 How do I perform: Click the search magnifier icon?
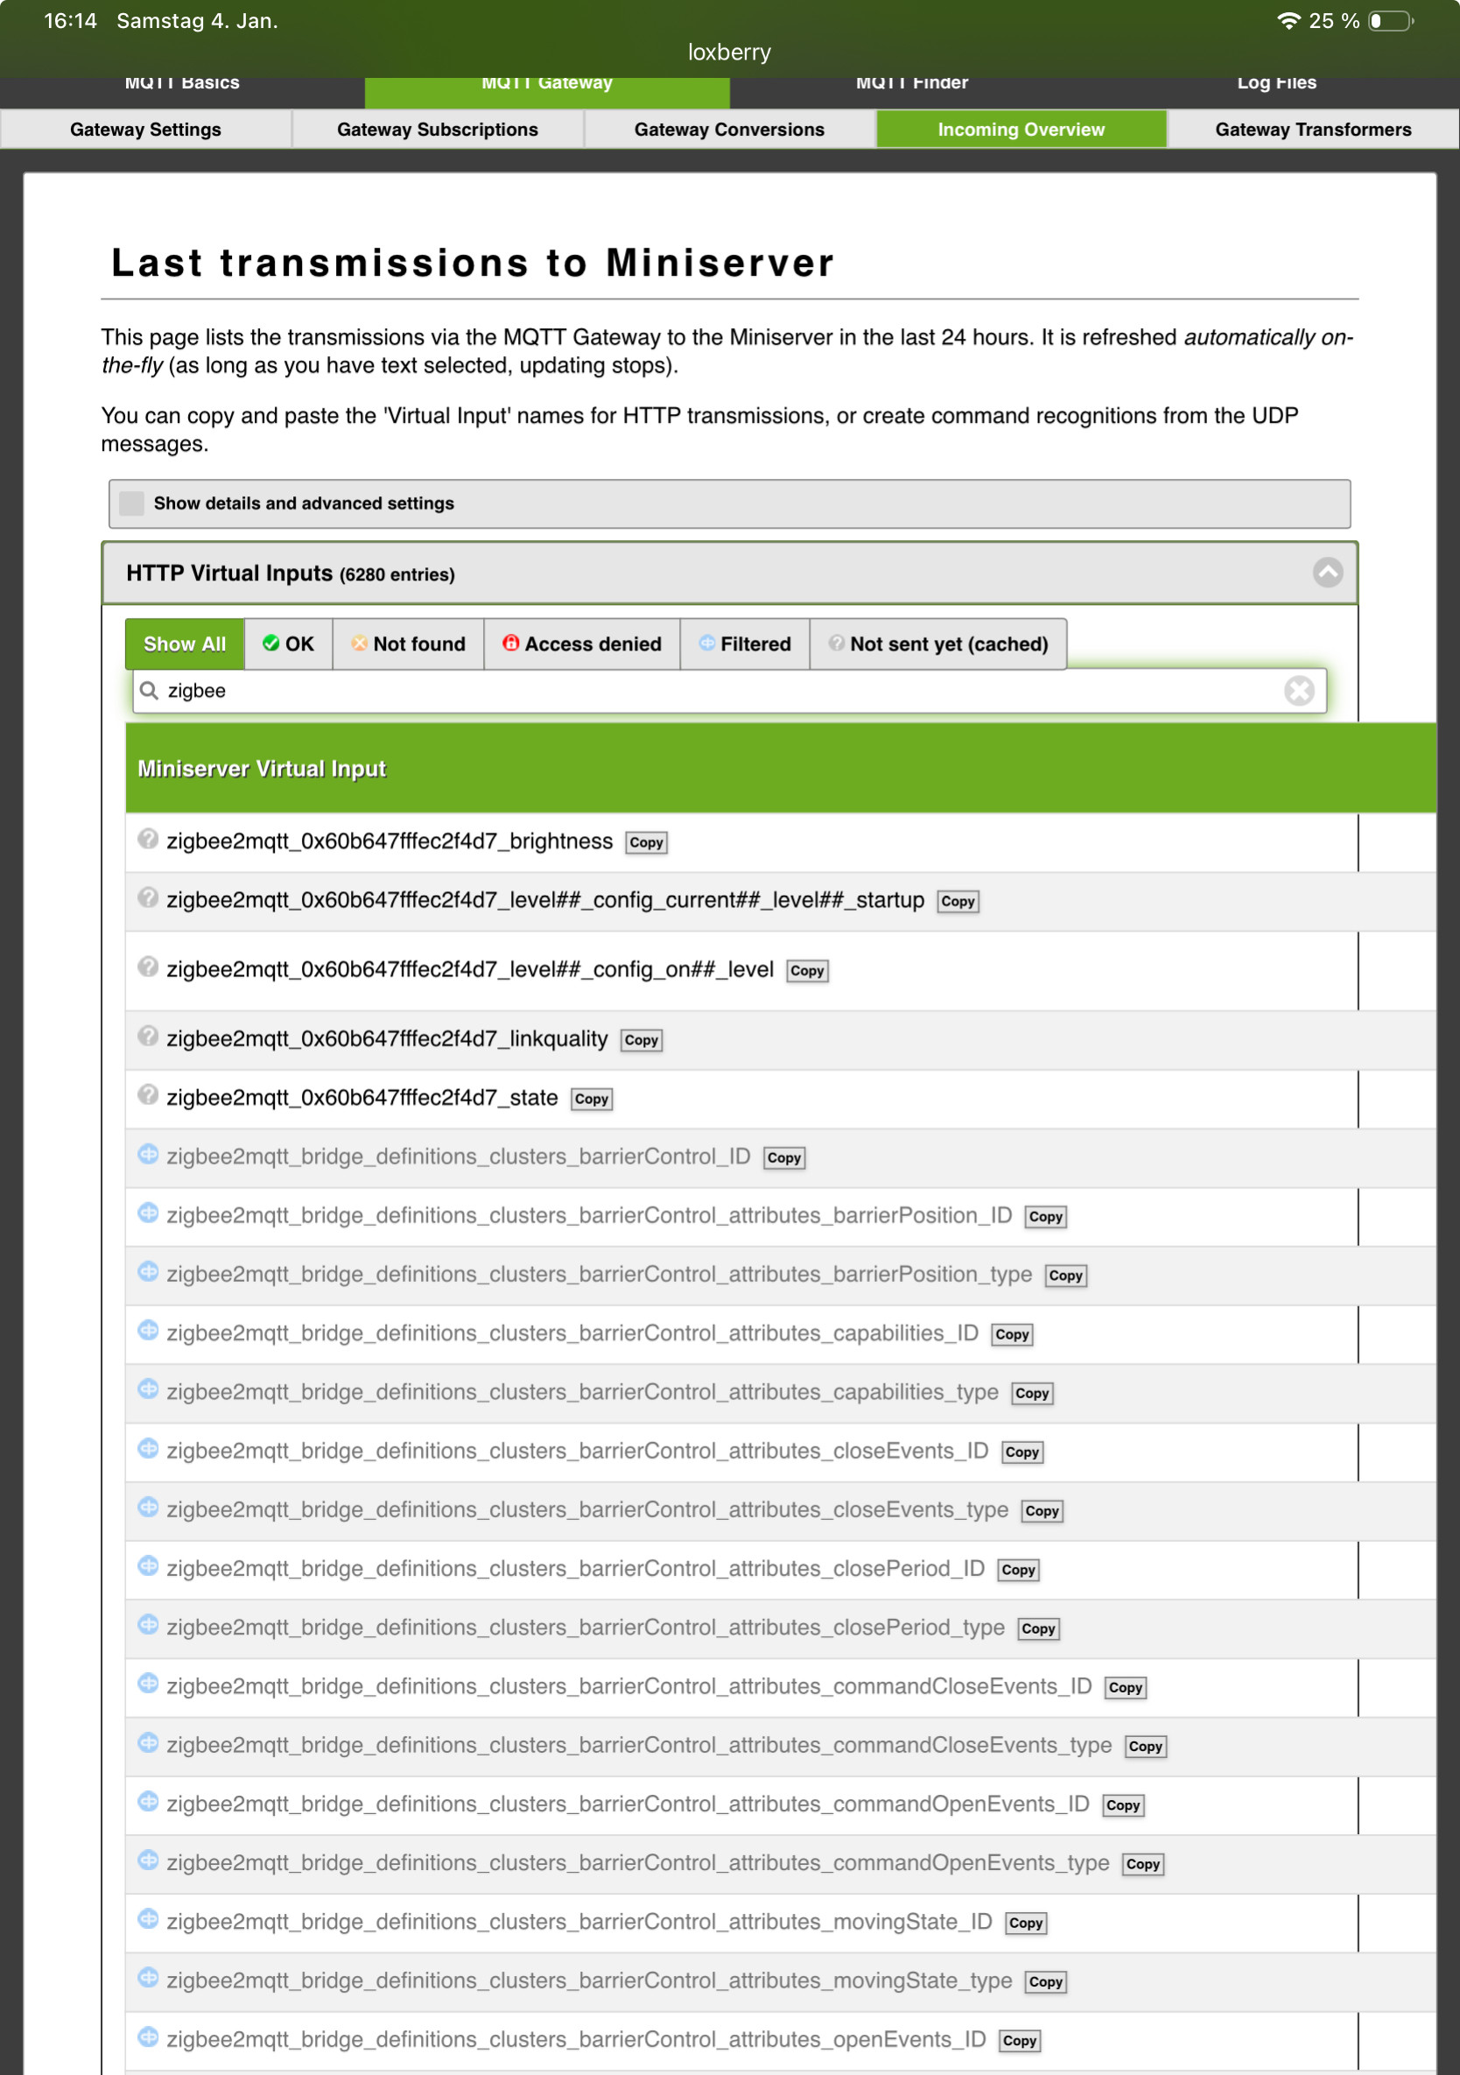click(149, 691)
